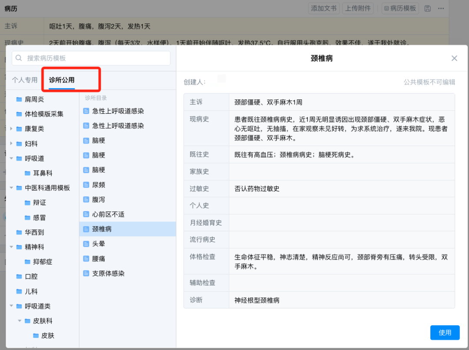Open the more options ellipsis menu
The image size is (469, 350).
click(x=441, y=9)
